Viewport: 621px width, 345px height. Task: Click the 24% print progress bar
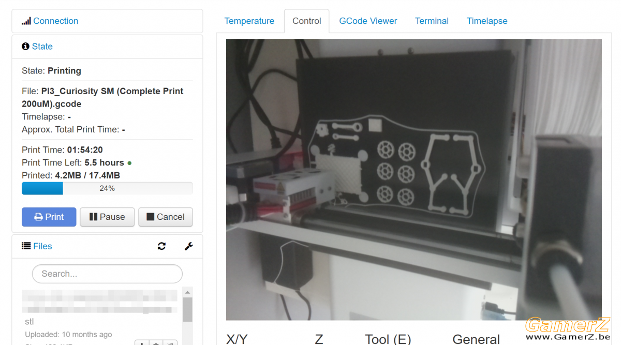pyautogui.click(x=107, y=188)
